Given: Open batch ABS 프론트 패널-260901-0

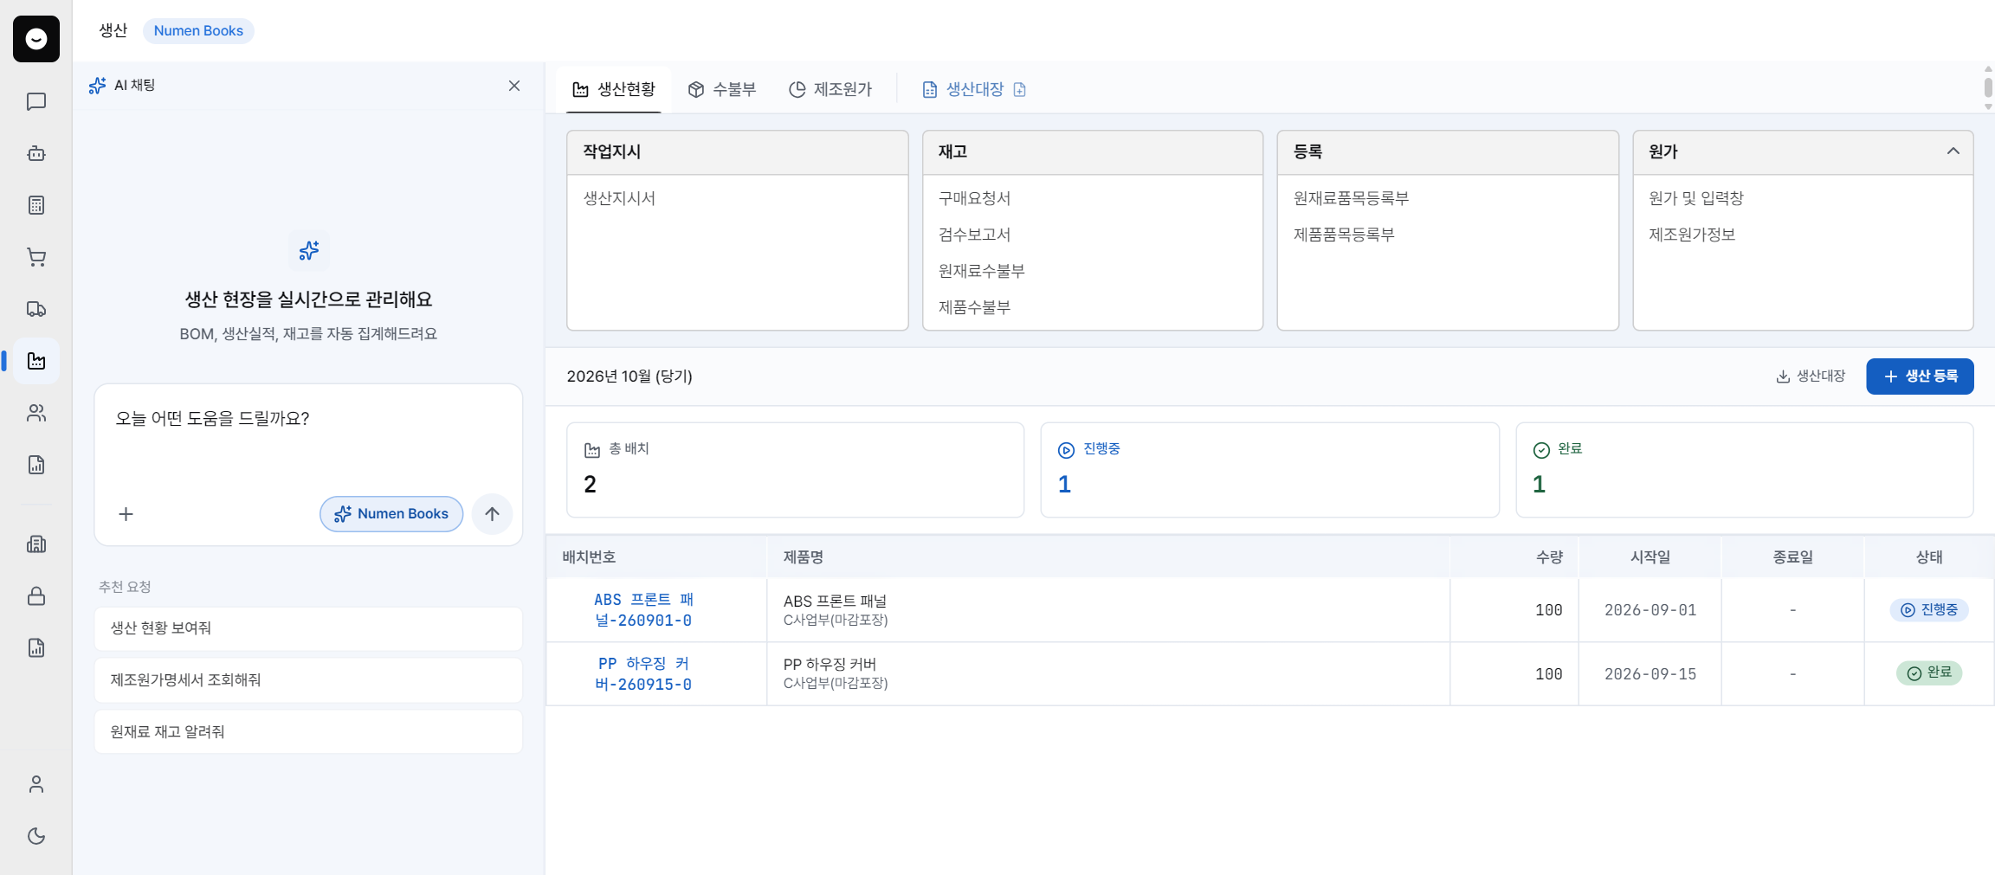Looking at the screenshot, I should [x=643, y=610].
